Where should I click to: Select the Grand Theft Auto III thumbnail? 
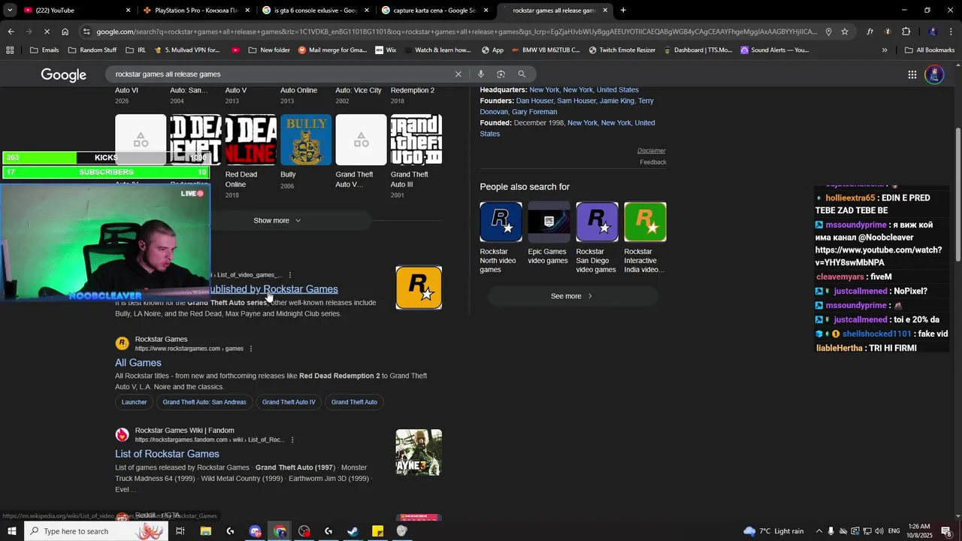(416, 140)
